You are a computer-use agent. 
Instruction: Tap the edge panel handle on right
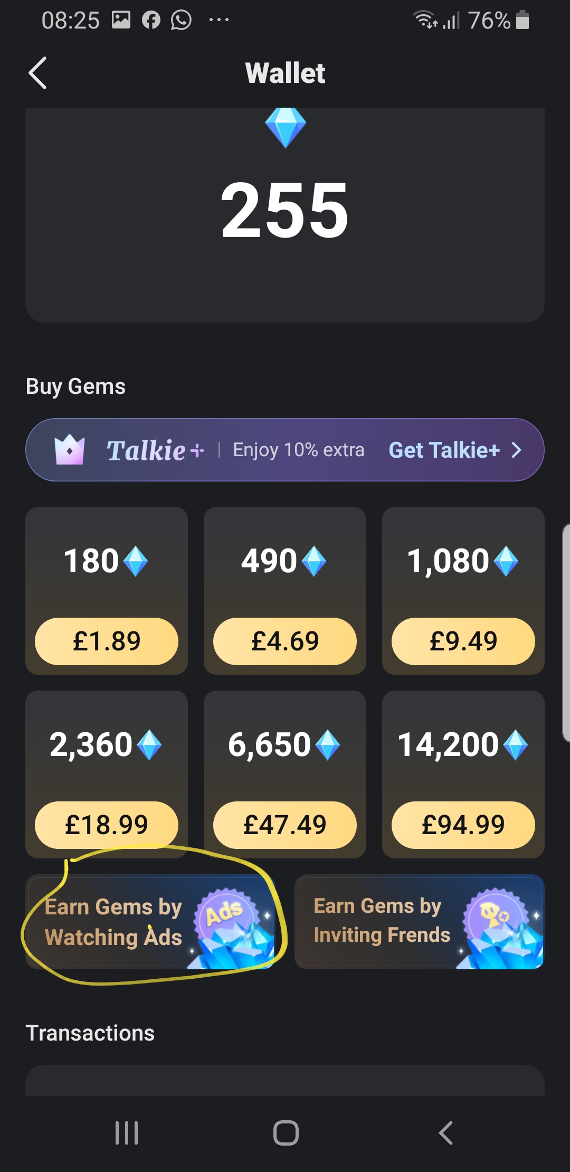point(566,634)
